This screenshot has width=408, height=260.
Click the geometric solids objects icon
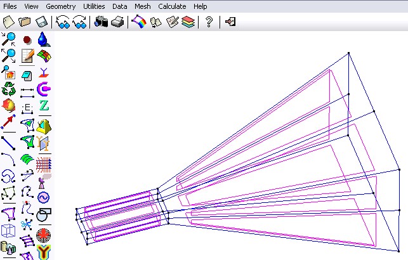coord(8,247)
